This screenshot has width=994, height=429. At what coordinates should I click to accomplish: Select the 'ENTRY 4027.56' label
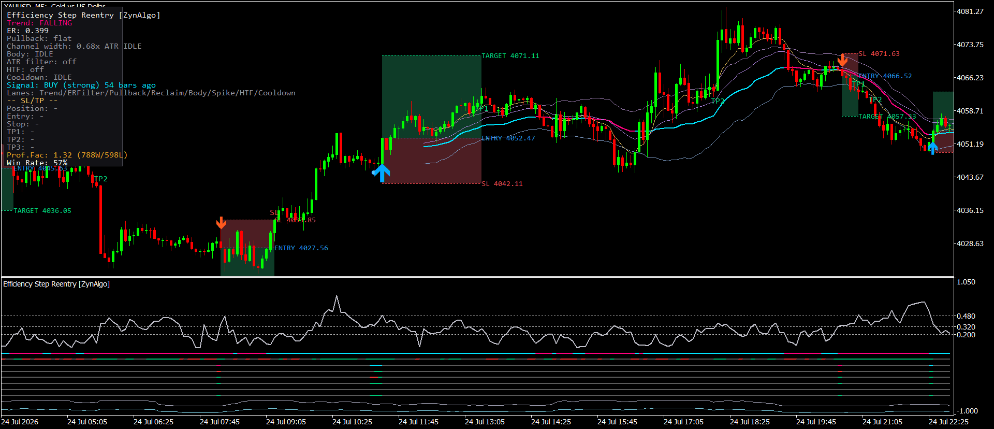[x=301, y=248]
